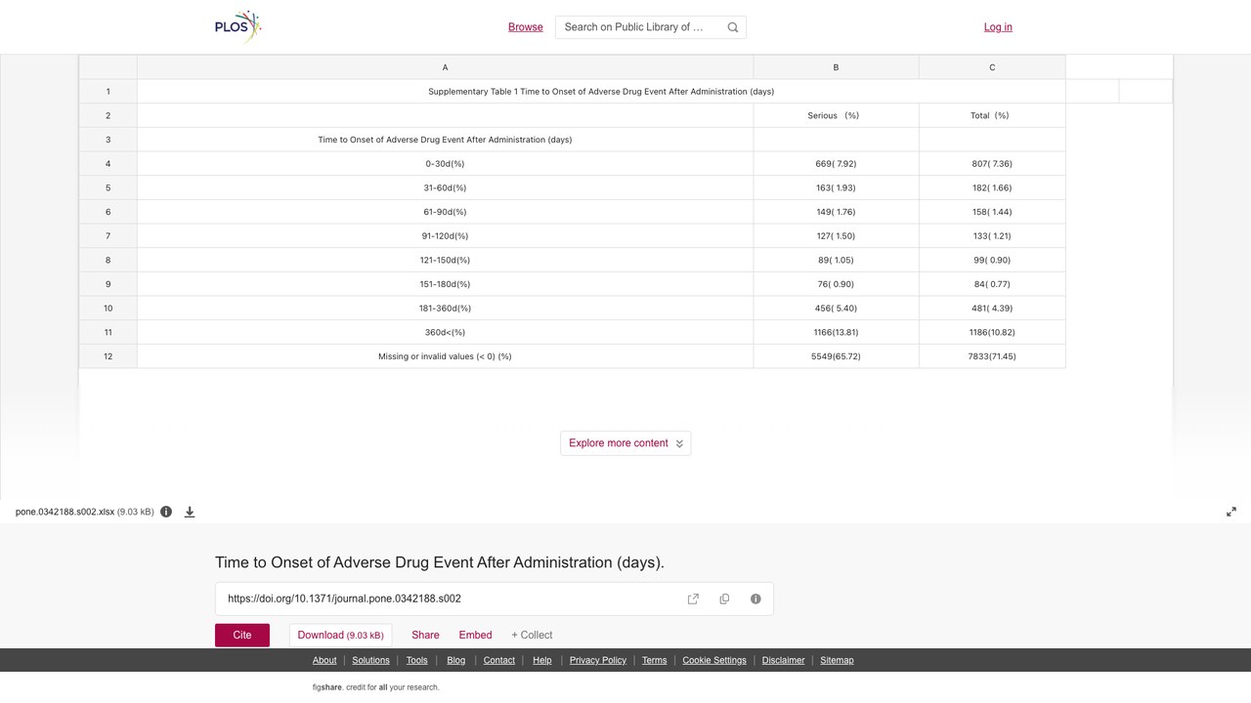The width and height of the screenshot is (1251, 703).
Task: Open Cookie Settings in the footer
Action: pos(714,660)
